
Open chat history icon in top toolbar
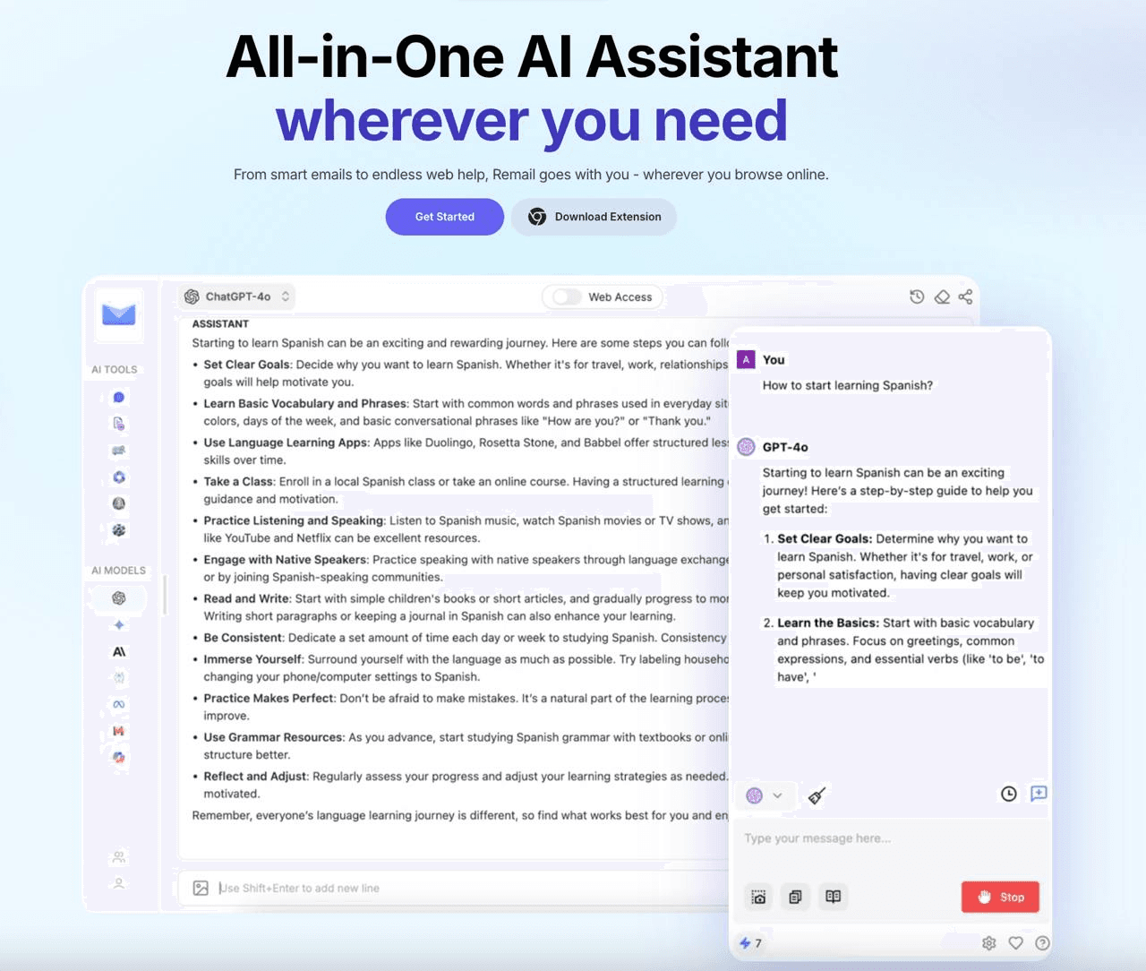917,296
